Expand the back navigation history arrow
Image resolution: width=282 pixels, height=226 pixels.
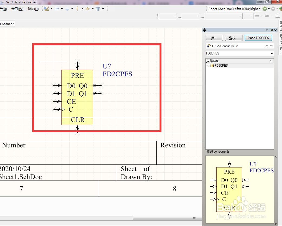click(269, 9)
